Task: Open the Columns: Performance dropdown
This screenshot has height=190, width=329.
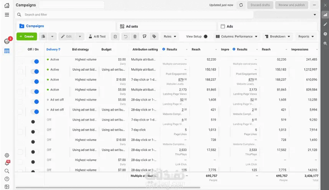Action: [x=237, y=36]
